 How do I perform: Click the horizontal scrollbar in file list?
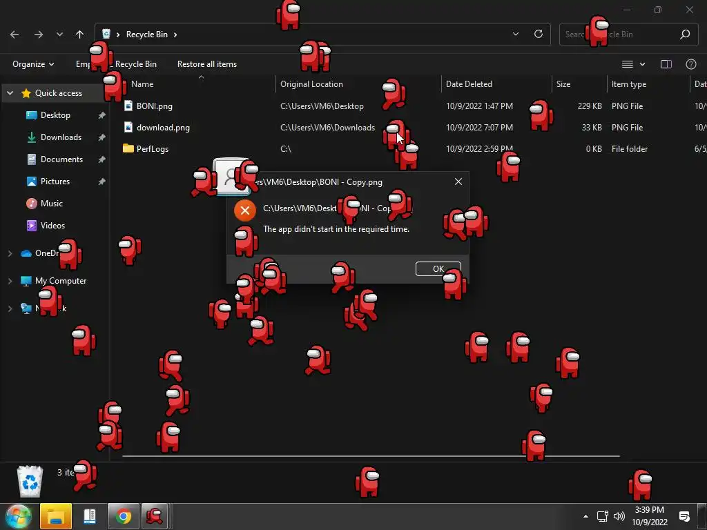[371, 456]
